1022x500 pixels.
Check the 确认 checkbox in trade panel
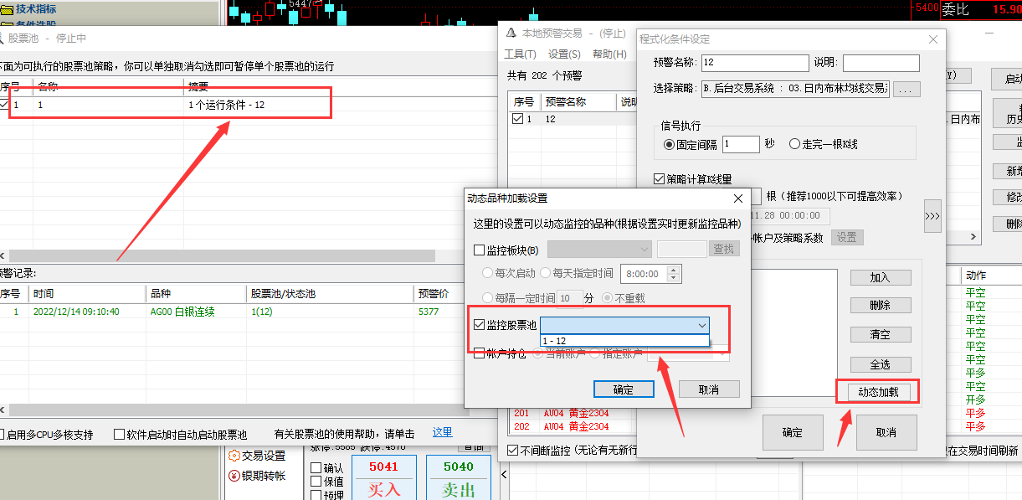316,468
